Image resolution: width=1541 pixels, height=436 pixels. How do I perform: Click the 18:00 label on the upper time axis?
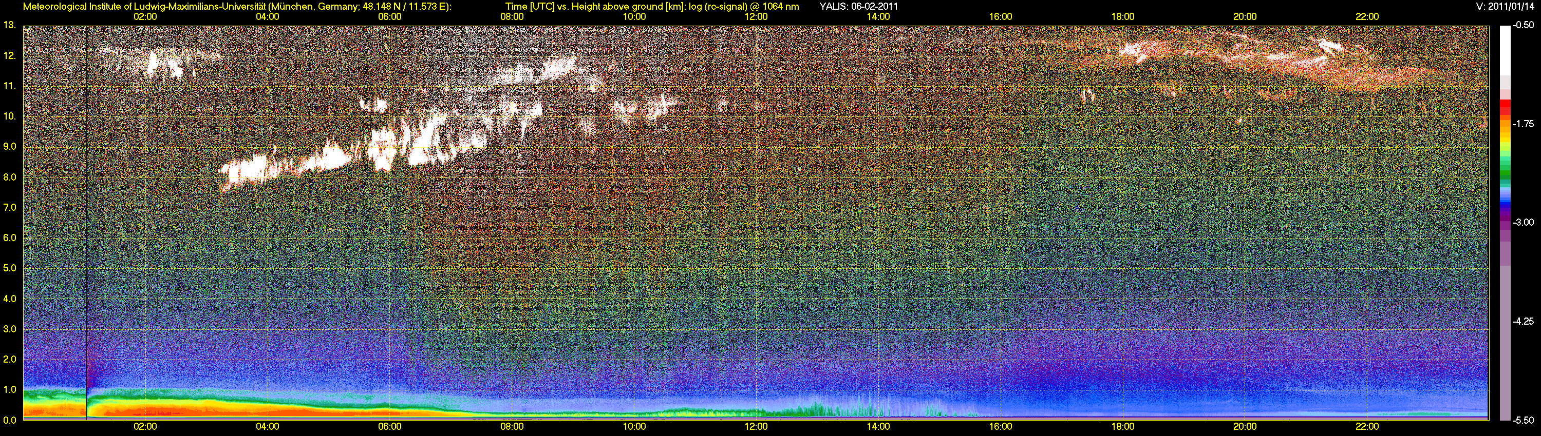pos(1123,17)
